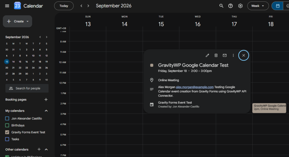Select day 31 in mini calendar first row
Viewport: 289px width, 157px height.
pyautogui.click(x=13, y=50)
